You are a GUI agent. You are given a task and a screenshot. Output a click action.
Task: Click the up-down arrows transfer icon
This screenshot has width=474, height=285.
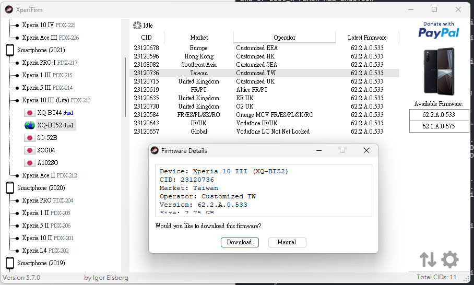[x=428, y=259]
